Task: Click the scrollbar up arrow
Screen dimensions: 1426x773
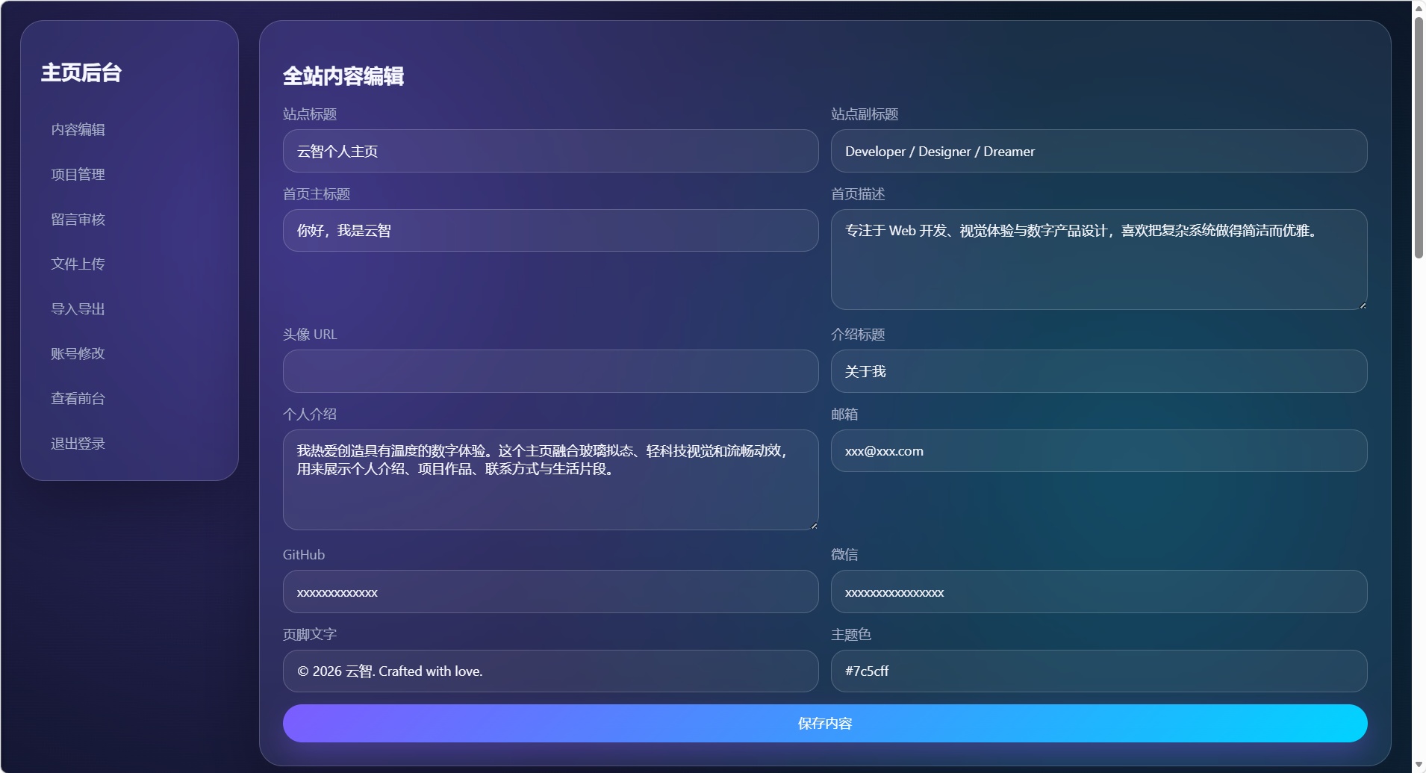Action: tap(1419, 8)
